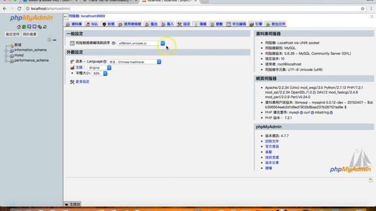Select the mysql database in tree

click(x=19, y=55)
